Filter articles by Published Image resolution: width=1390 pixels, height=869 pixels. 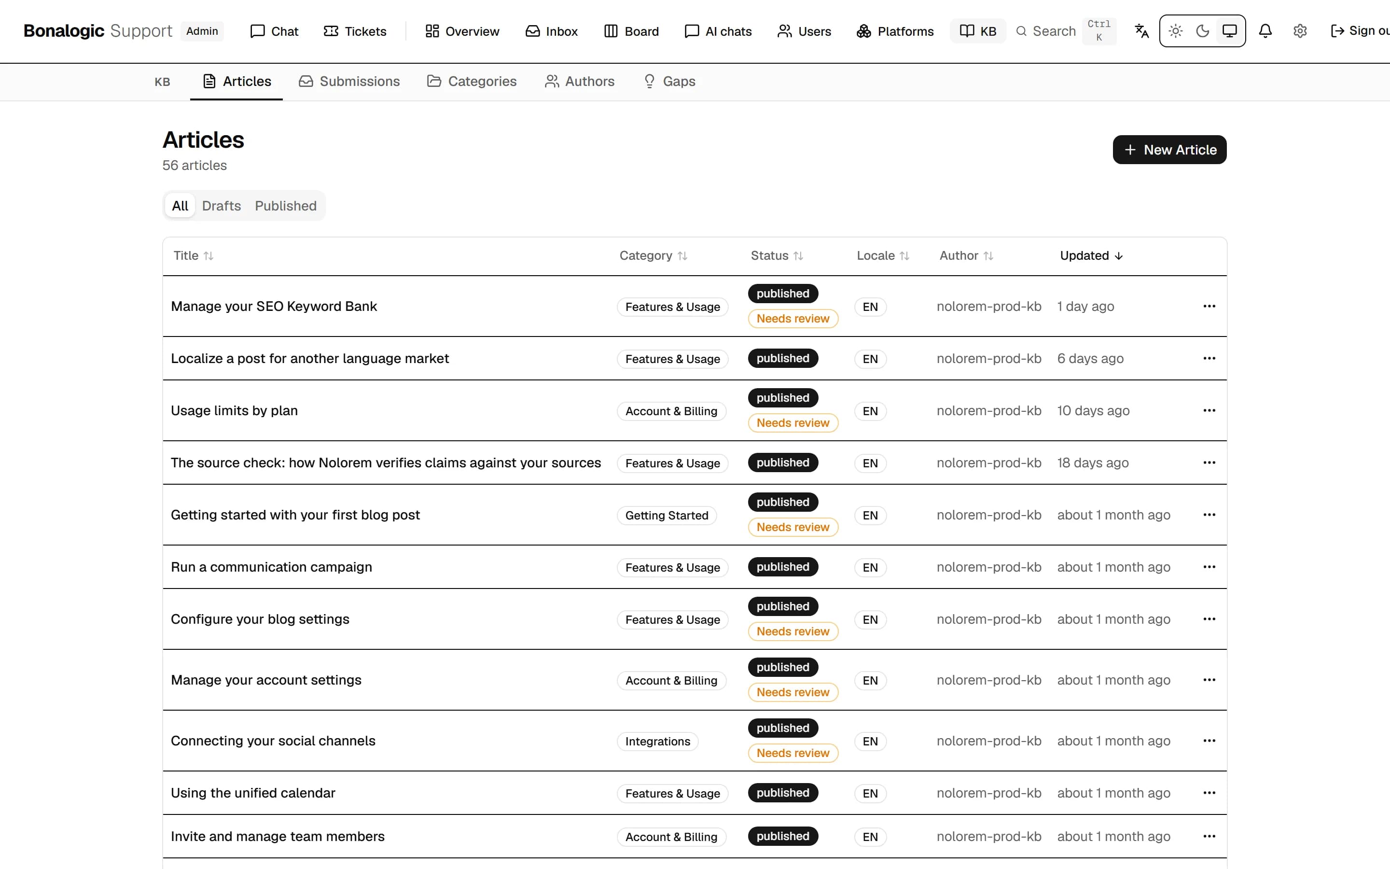coord(285,206)
